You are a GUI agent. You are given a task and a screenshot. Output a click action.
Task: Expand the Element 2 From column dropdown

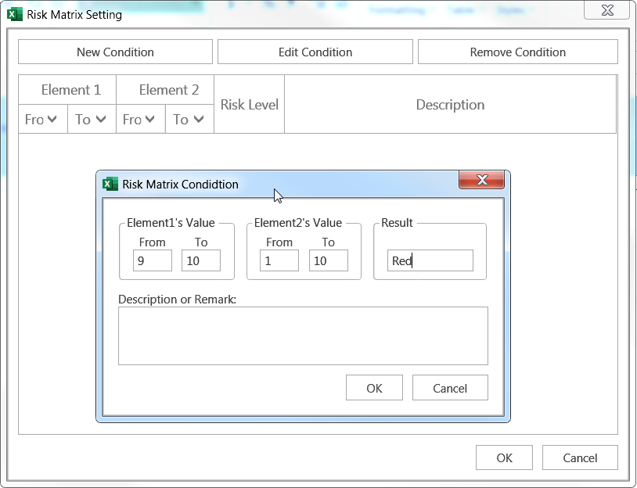(x=150, y=120)
